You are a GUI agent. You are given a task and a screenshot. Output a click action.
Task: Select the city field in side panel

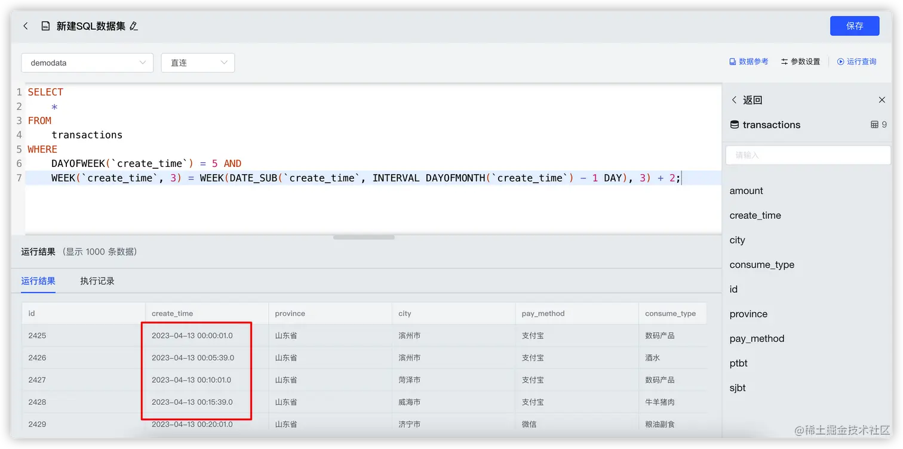click(x=738, y=240)
